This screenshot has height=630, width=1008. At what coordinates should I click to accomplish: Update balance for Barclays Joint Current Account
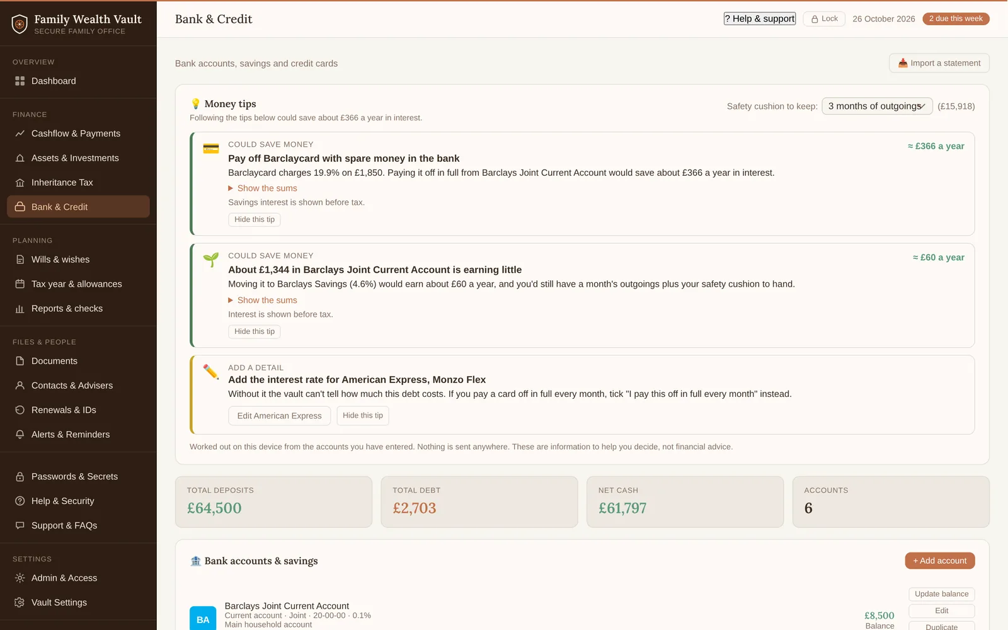(x=942, y=594)
